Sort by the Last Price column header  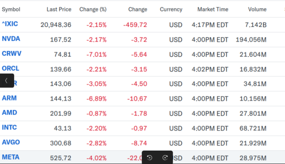coord(59,9)
